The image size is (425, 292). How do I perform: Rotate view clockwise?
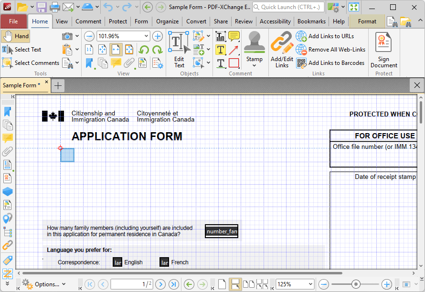tap(158, 50)
